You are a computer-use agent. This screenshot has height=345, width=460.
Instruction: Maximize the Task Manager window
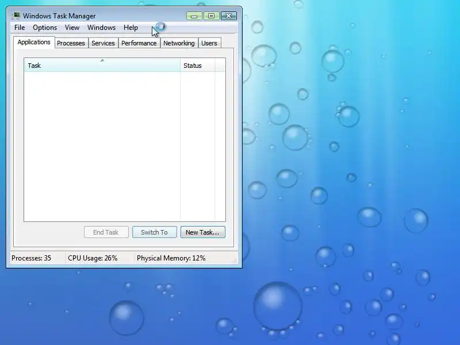pyautogui.click(x=211, y=16)
